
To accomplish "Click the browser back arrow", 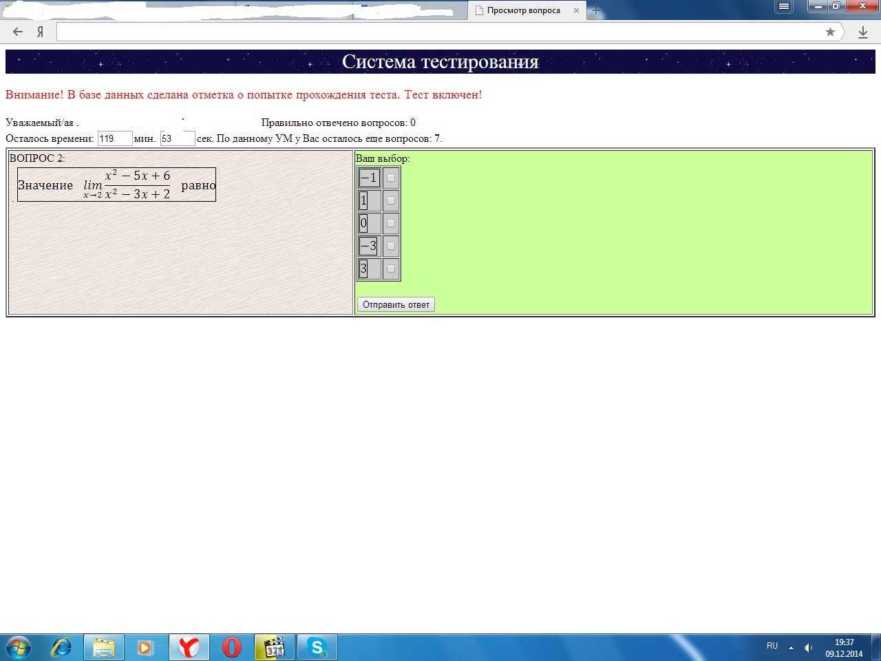I will pos(18,32).
